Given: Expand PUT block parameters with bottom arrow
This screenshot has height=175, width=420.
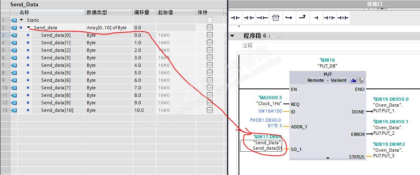Looking at the screenshot, I should pyautogui.click(x=328, y=158).
